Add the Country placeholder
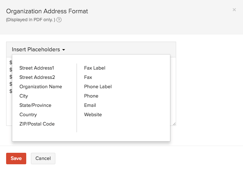This screenshot has height=170, width=243. point(28,114)
